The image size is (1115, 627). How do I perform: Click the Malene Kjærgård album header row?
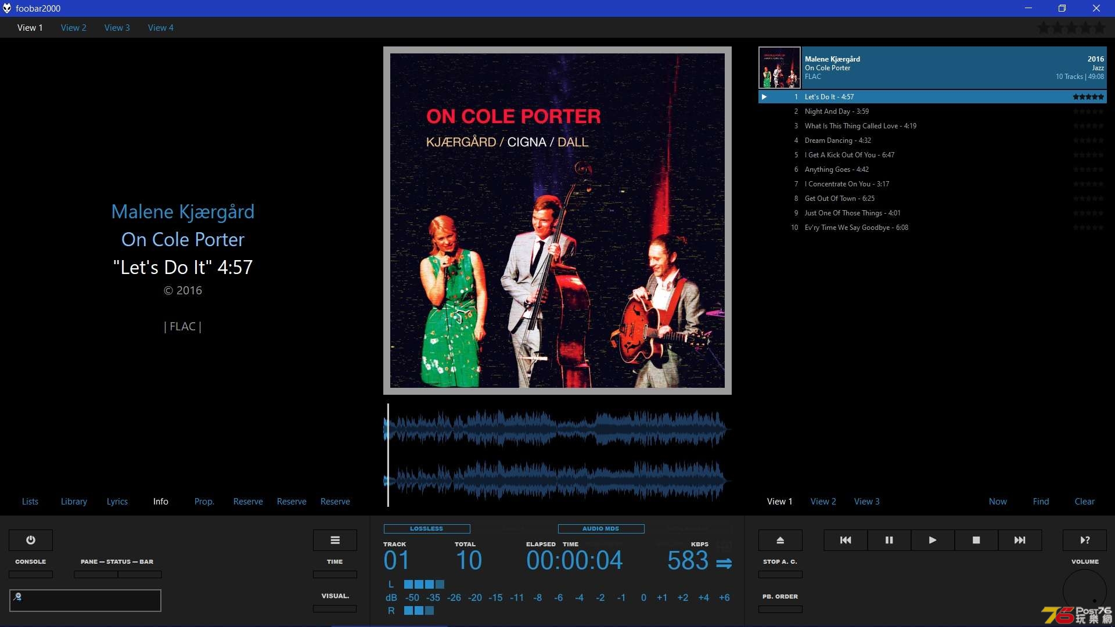coord(933,67)
